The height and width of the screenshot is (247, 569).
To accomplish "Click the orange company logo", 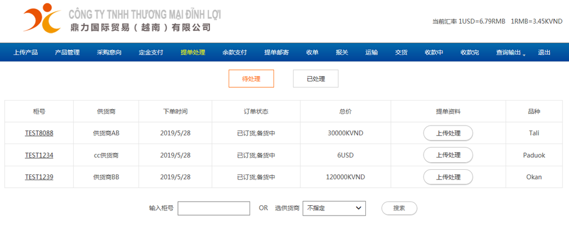I will [42, 18].
